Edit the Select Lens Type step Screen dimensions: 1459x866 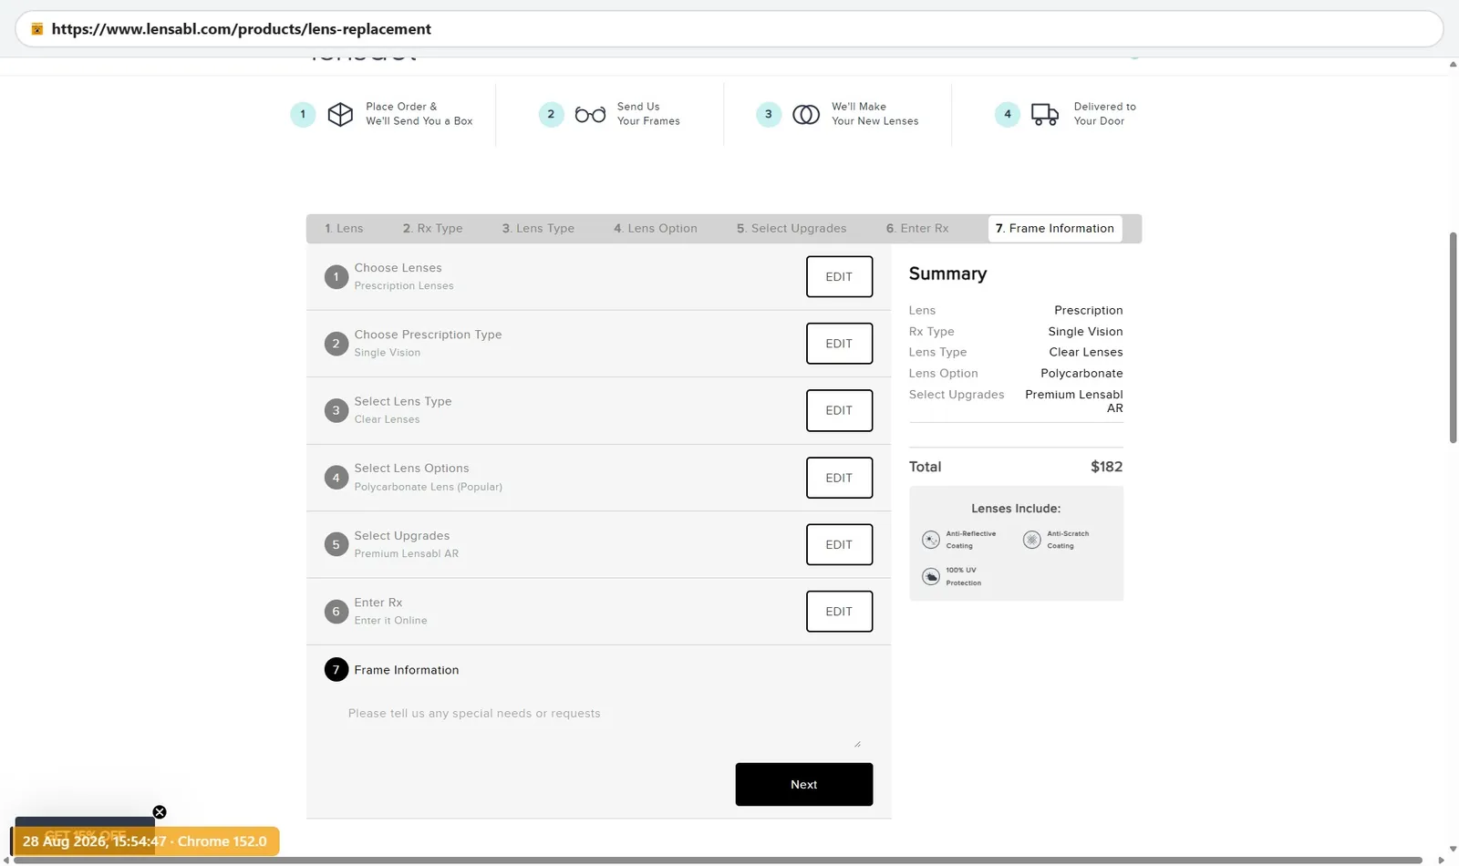839,410
